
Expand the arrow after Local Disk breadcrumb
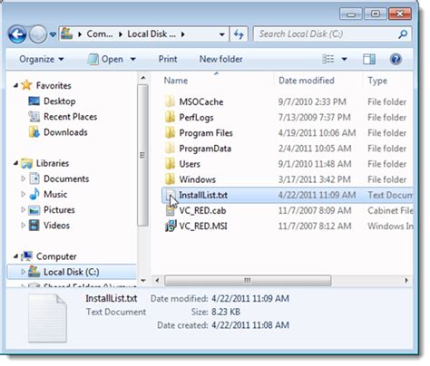(x=182, y=34)
